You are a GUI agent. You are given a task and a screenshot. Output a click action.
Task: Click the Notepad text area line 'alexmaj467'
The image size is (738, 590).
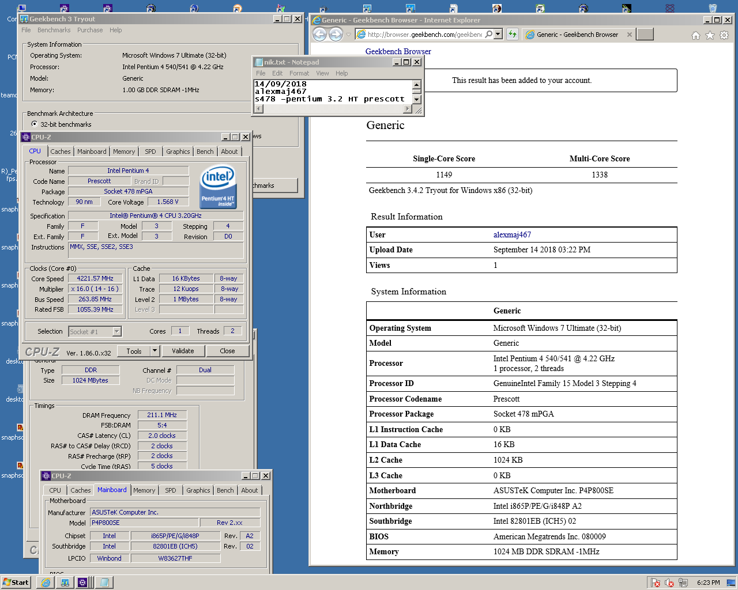point(281,91)
